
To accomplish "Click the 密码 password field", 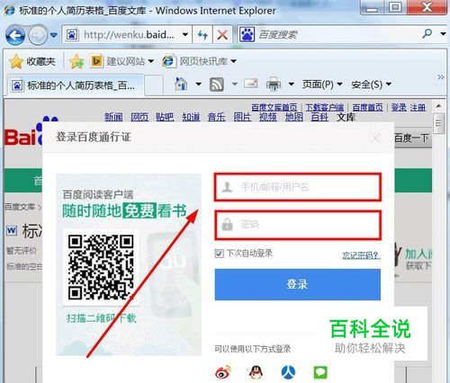I will click(x=298, y=225).
